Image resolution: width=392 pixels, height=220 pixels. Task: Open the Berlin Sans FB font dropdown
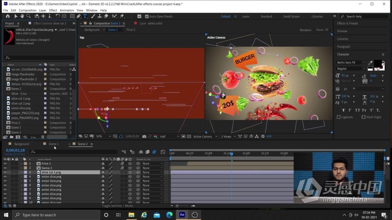(x=364, y=62)
